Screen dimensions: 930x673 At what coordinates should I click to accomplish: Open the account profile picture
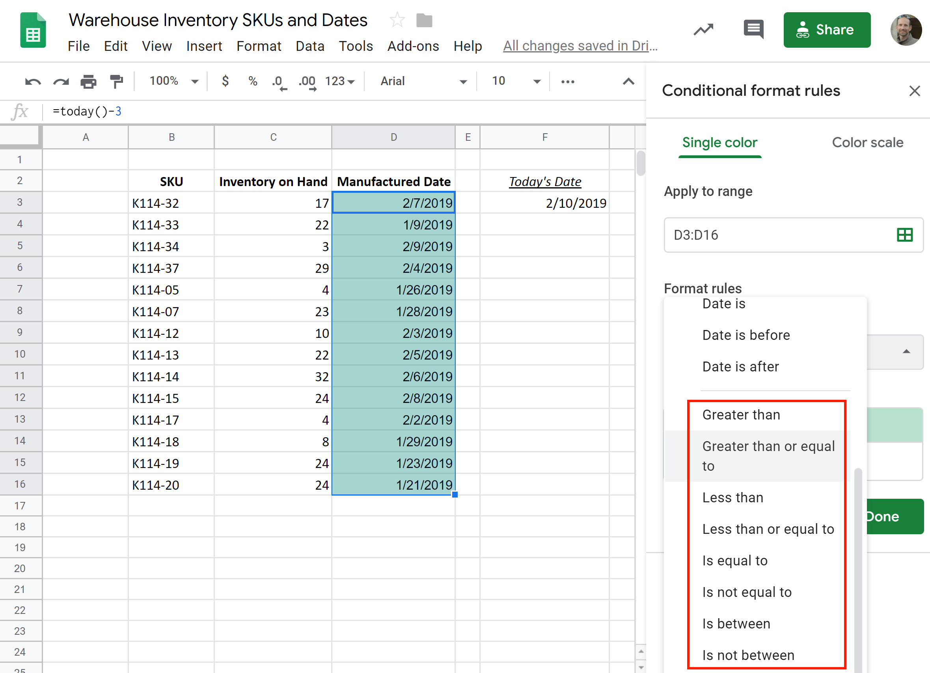click(906, 30)
